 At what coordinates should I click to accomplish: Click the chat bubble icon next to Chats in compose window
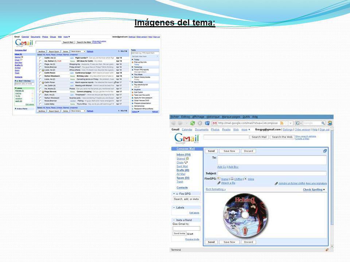tap(186, 162)
